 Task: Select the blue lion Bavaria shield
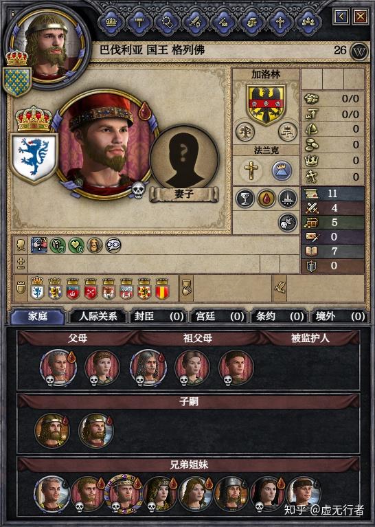pos(34,157)
